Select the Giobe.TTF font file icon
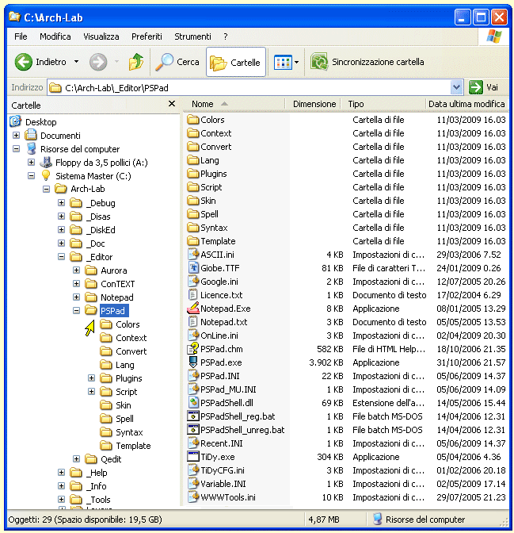 click(x=193, y=268)
